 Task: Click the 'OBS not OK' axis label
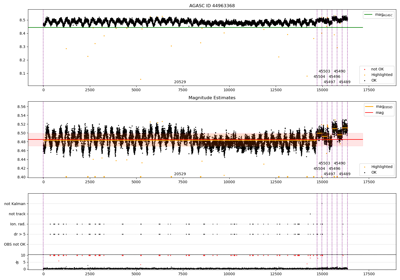15,244
